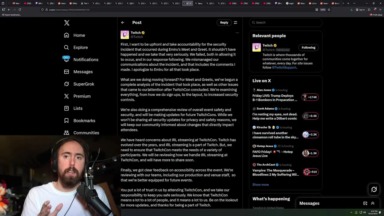Join Hotep Jesus live space +1.3K
Viewport: 384px width, 216px height.
pyautogui.click(x=310, y=153)
